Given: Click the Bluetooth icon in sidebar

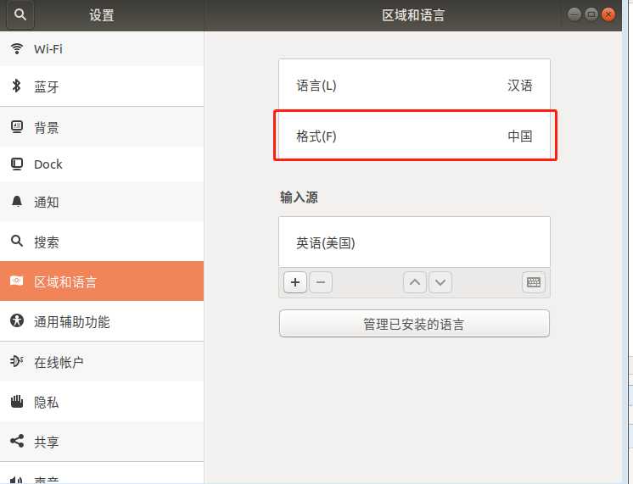Looking at the screenshot, I should pyautogui.click(x=17, y=86).
